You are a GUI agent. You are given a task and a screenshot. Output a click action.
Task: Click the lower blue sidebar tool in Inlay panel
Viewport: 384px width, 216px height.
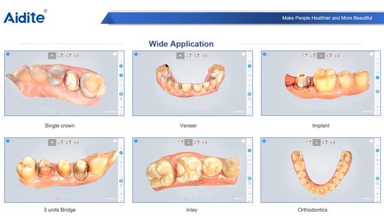click(x=250, y=178)
